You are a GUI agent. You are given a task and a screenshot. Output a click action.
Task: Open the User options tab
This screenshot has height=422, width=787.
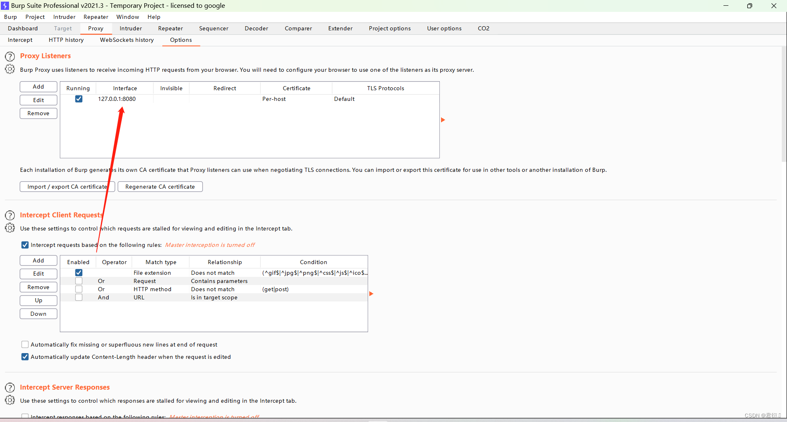444,28
